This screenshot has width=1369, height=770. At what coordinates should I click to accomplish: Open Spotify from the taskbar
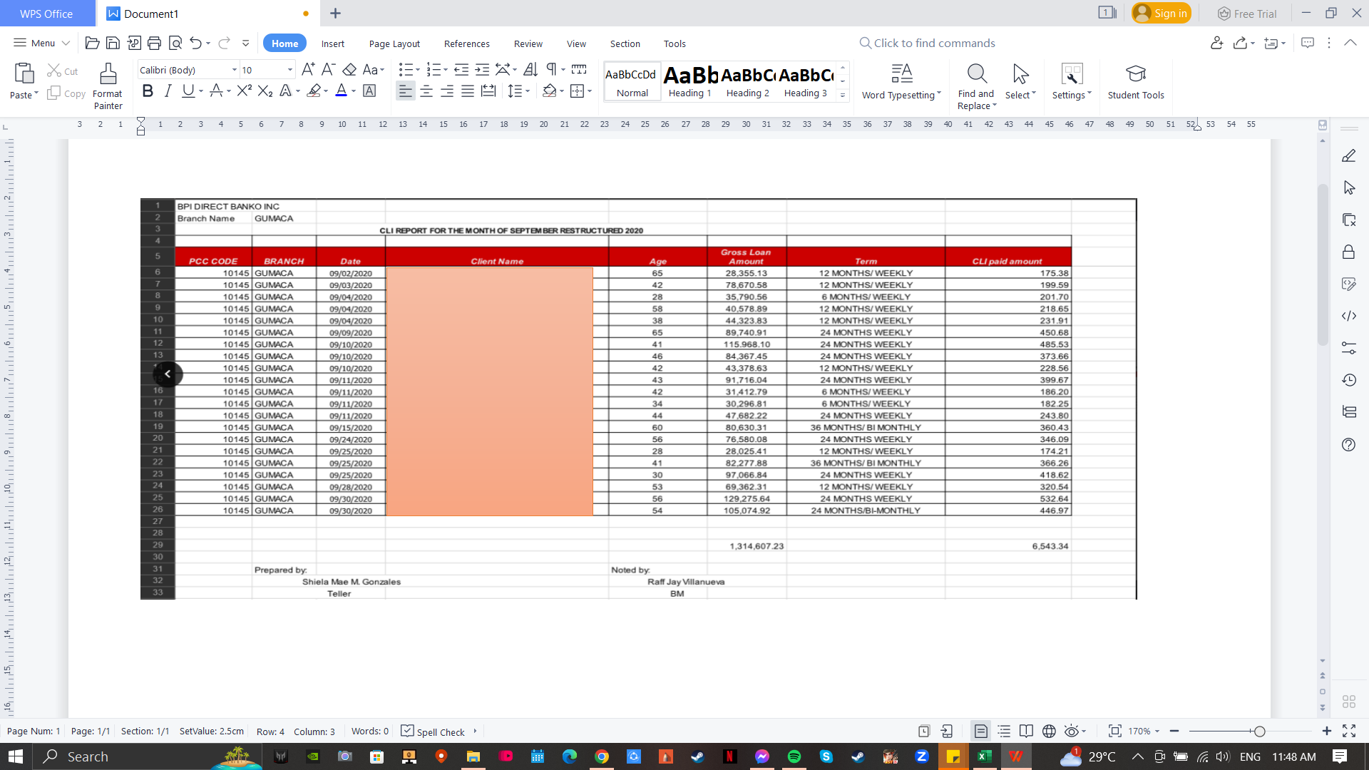click(794, 756)
